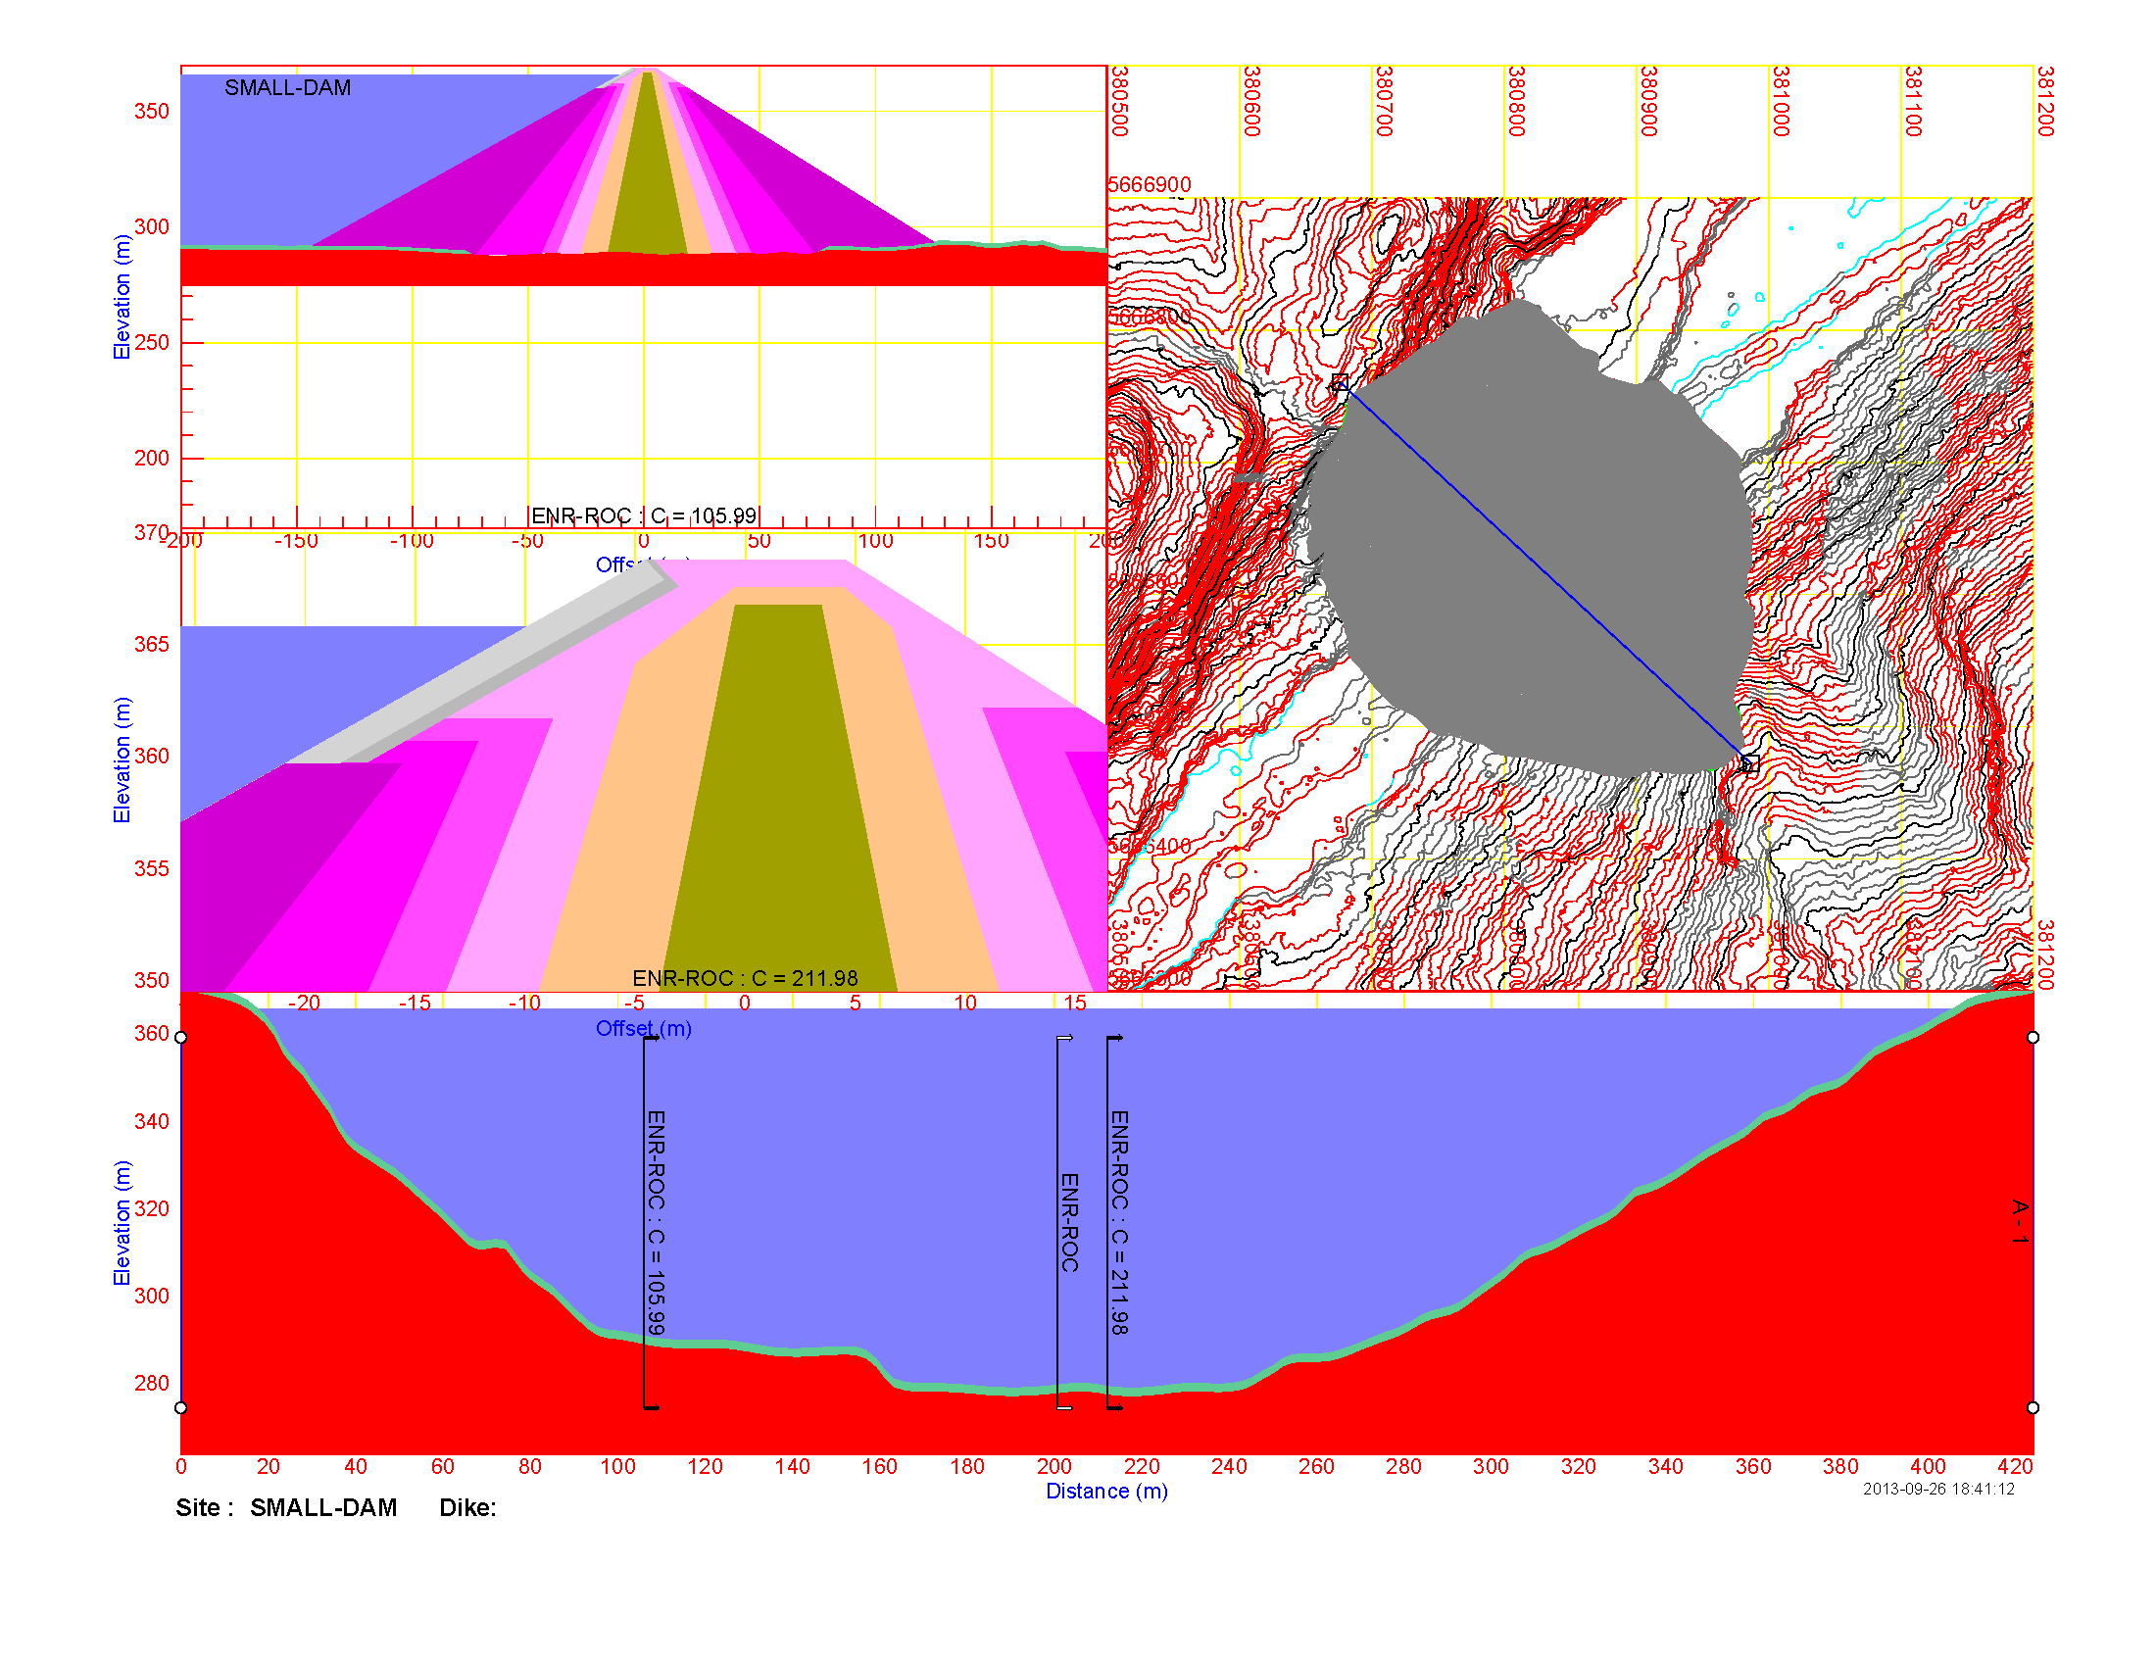This screenshot has height=1666, width=2156.
Task: Click the 5666900 northing label on the map
Action: pyautogui.click(x=1150, y=184)
